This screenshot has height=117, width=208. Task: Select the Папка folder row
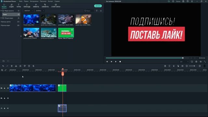click(x=11, y=14)
